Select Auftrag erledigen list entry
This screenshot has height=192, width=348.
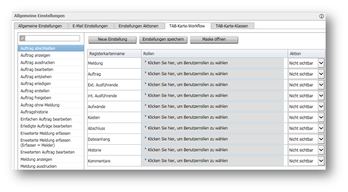click(x=51, y=84)
